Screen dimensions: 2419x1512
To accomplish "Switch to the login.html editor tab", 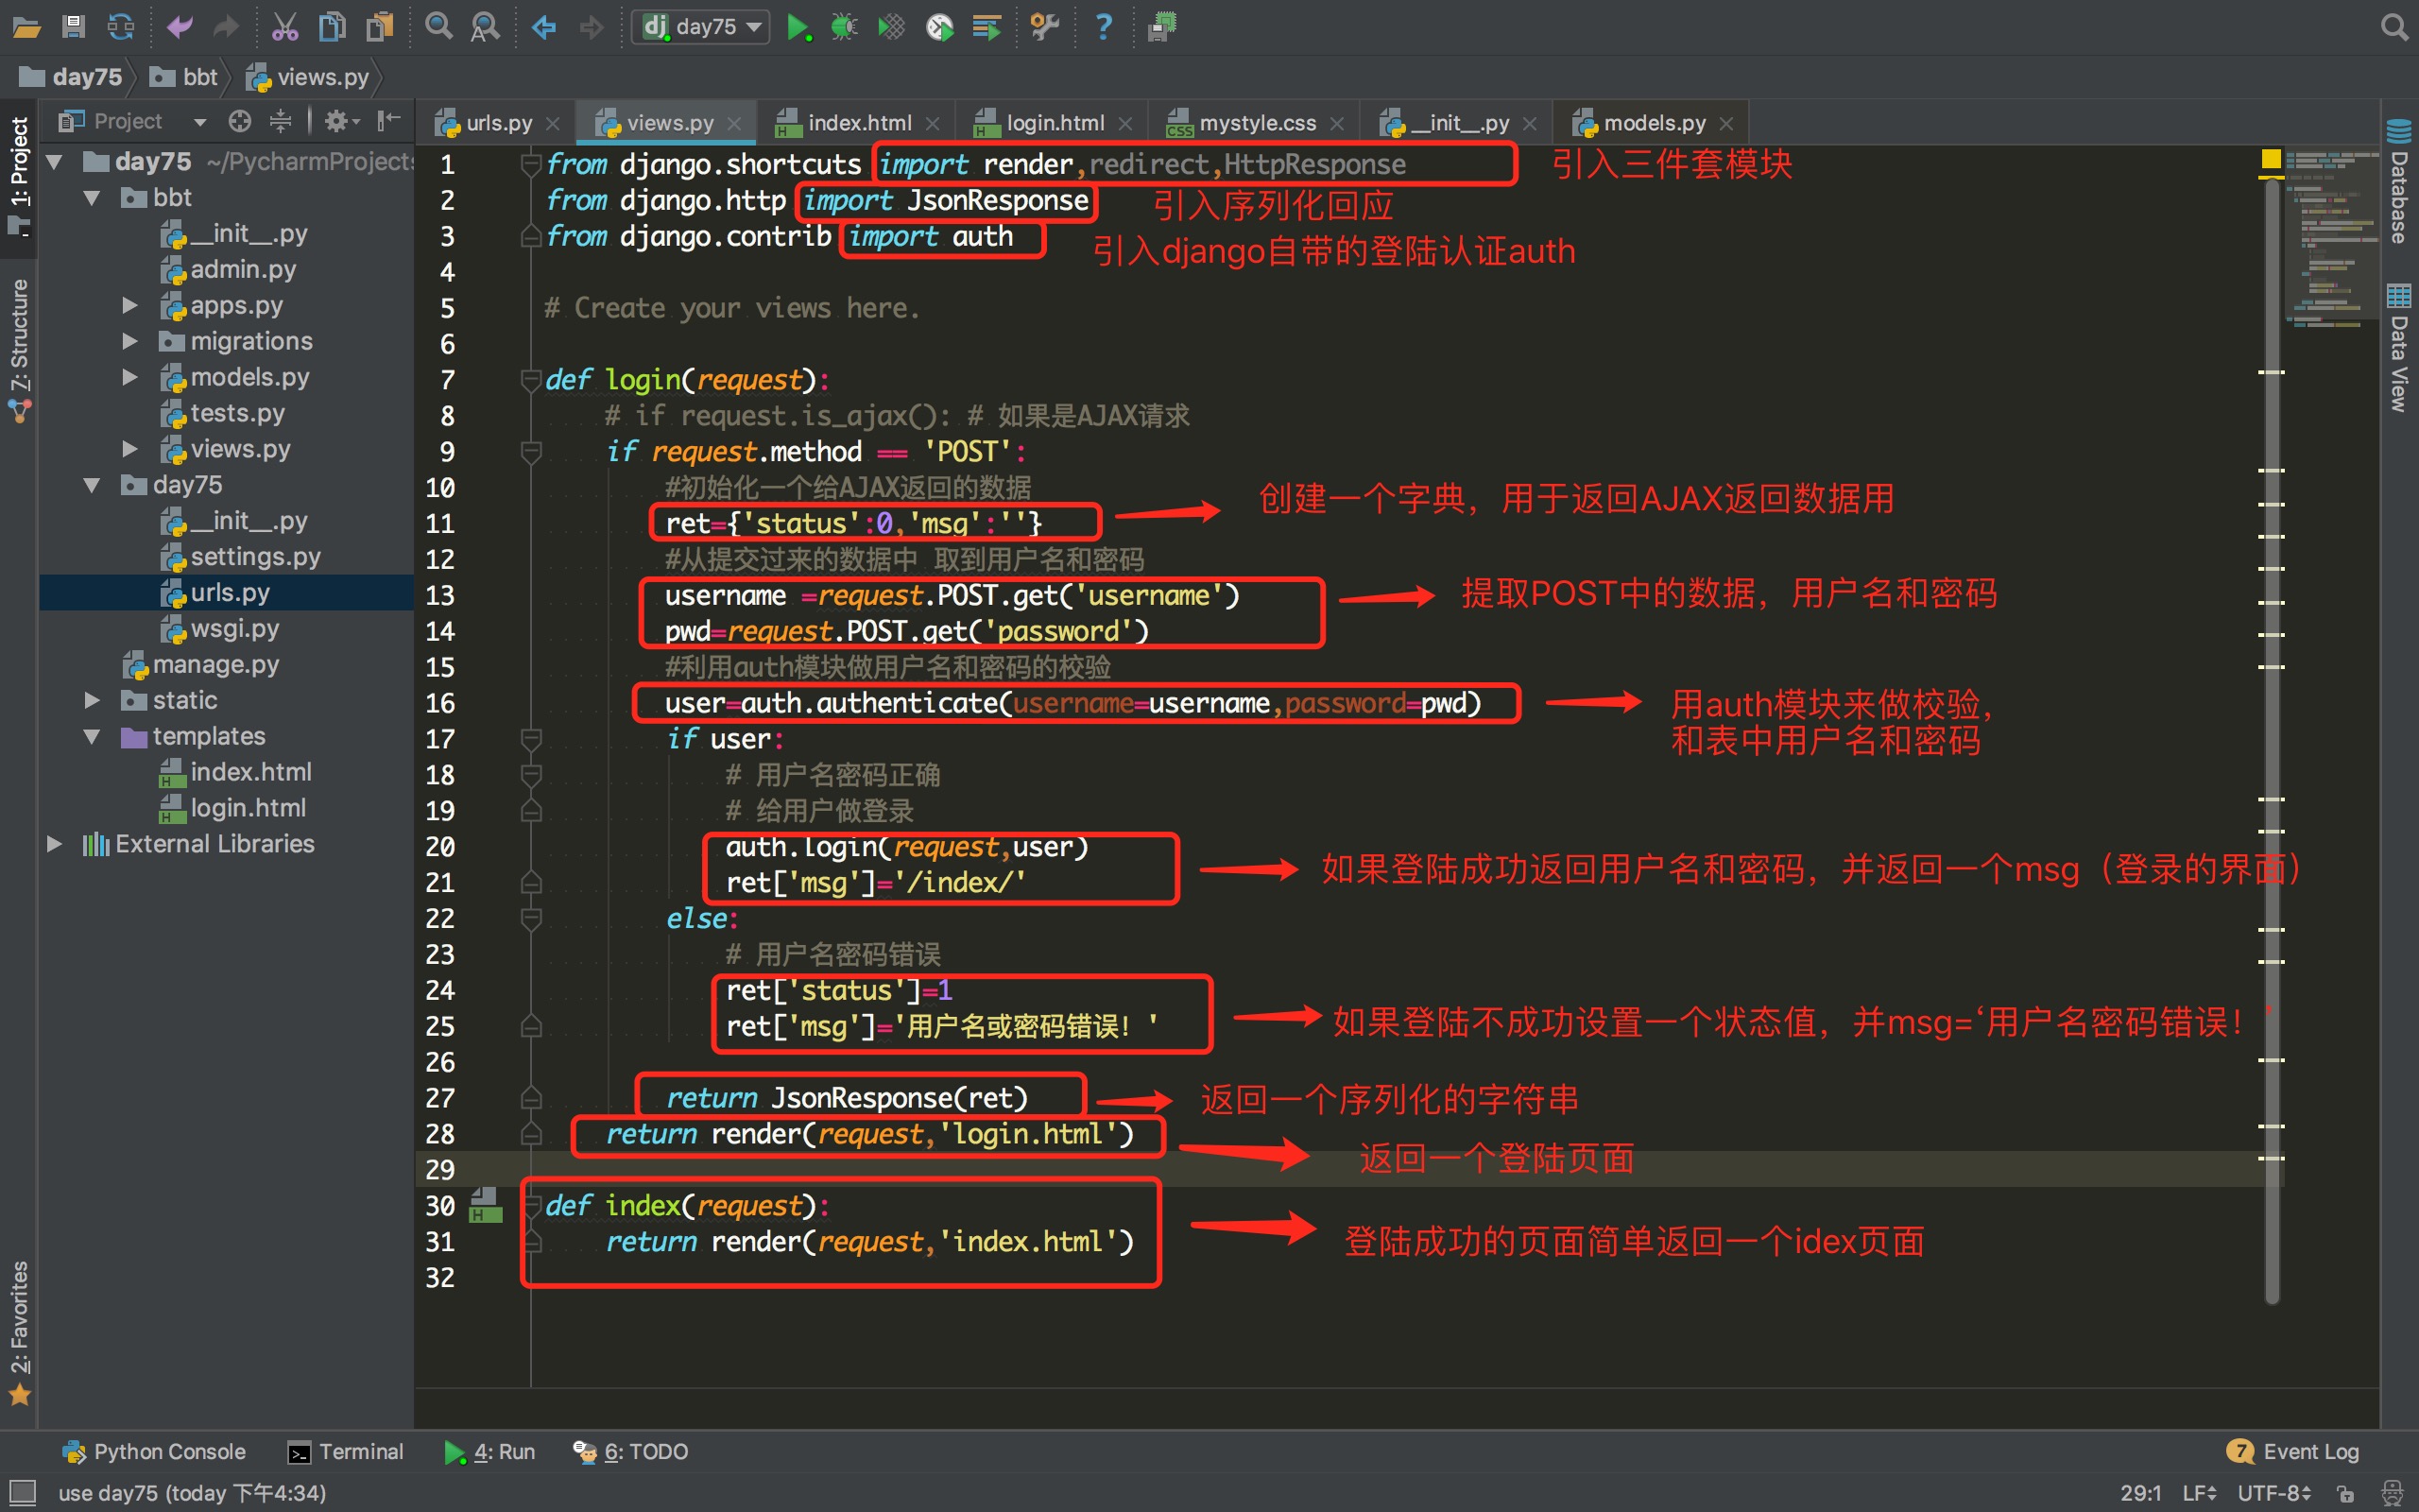I will [x=1054, y=123].
